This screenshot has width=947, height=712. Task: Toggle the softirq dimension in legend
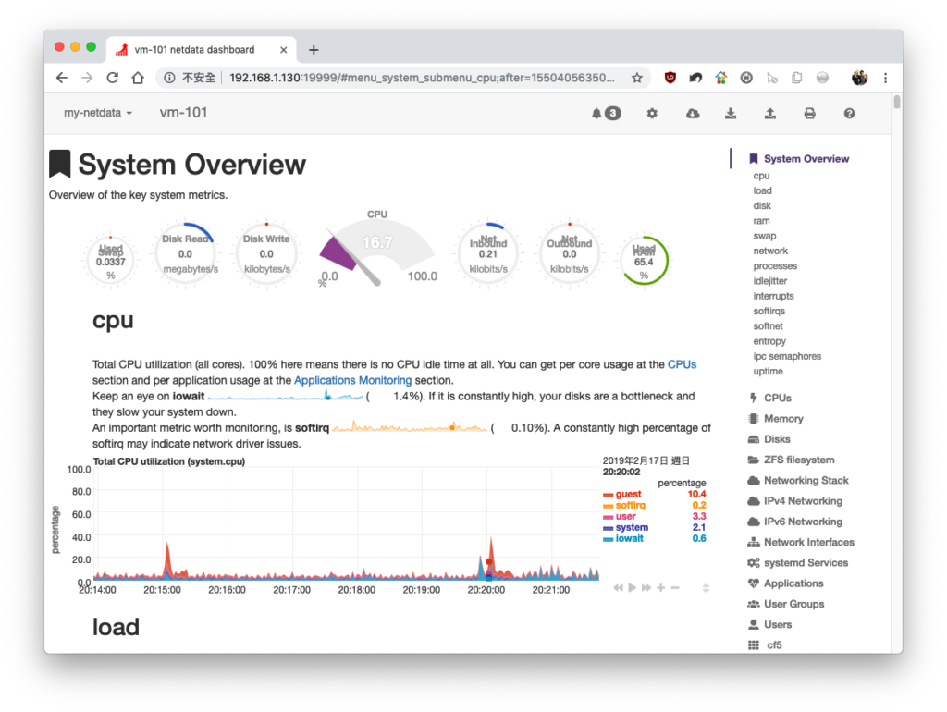(x=630, y=505)
